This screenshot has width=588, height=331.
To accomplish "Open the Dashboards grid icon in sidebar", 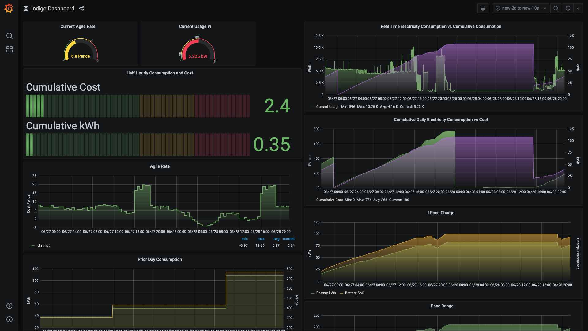I will point(9,49).
